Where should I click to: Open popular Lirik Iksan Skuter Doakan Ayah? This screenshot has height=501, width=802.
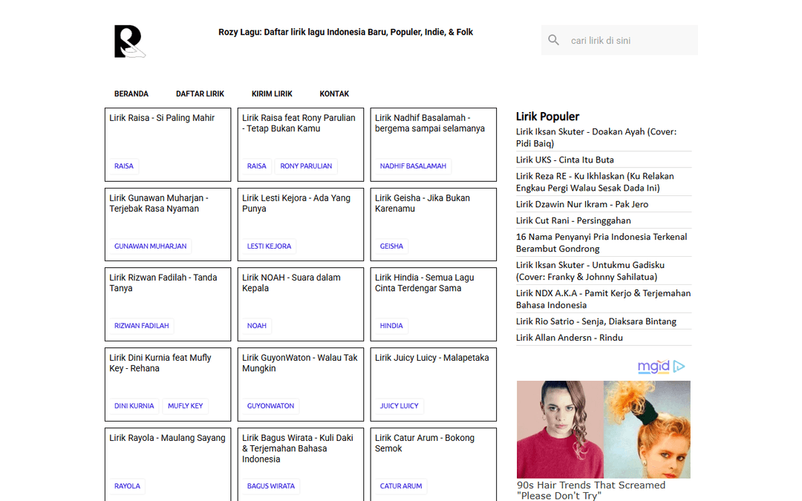(x=596, y=137)
